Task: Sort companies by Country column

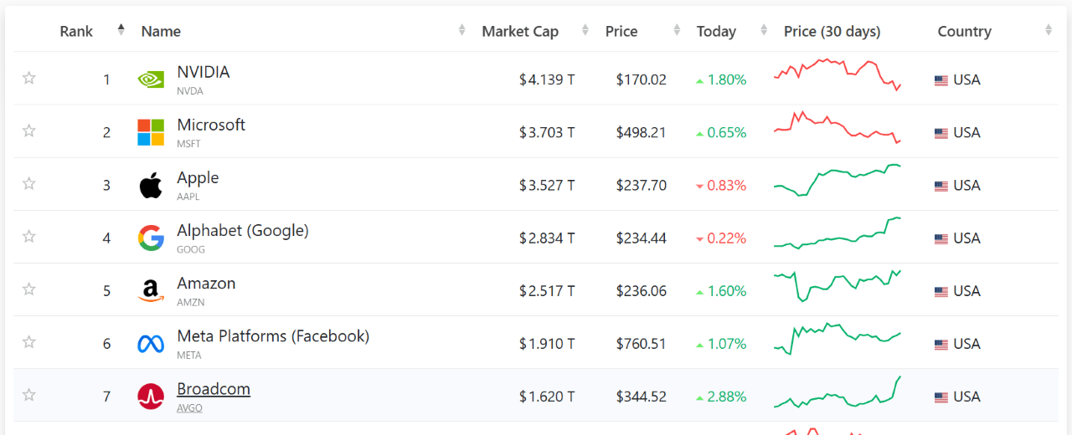Action: 964,32
